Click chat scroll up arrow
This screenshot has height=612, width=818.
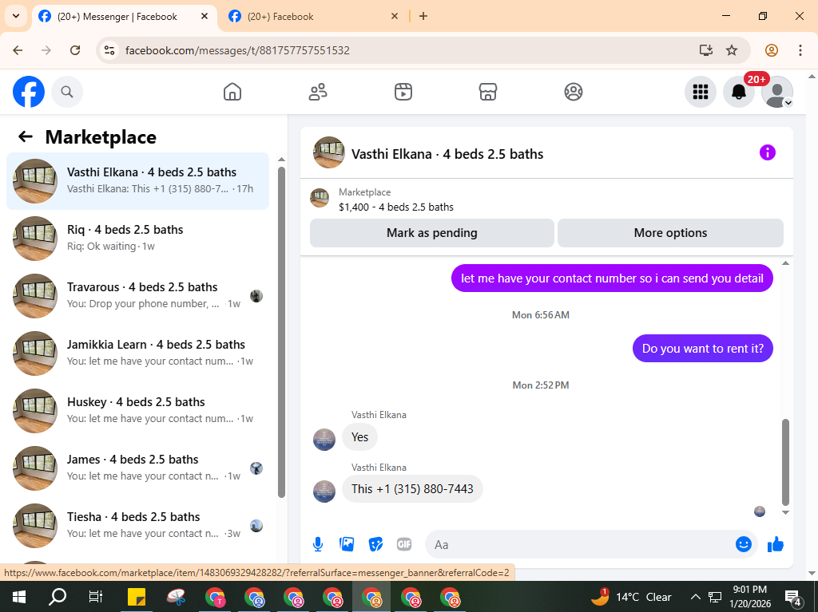pyautogui.click(x=786, y=263)
